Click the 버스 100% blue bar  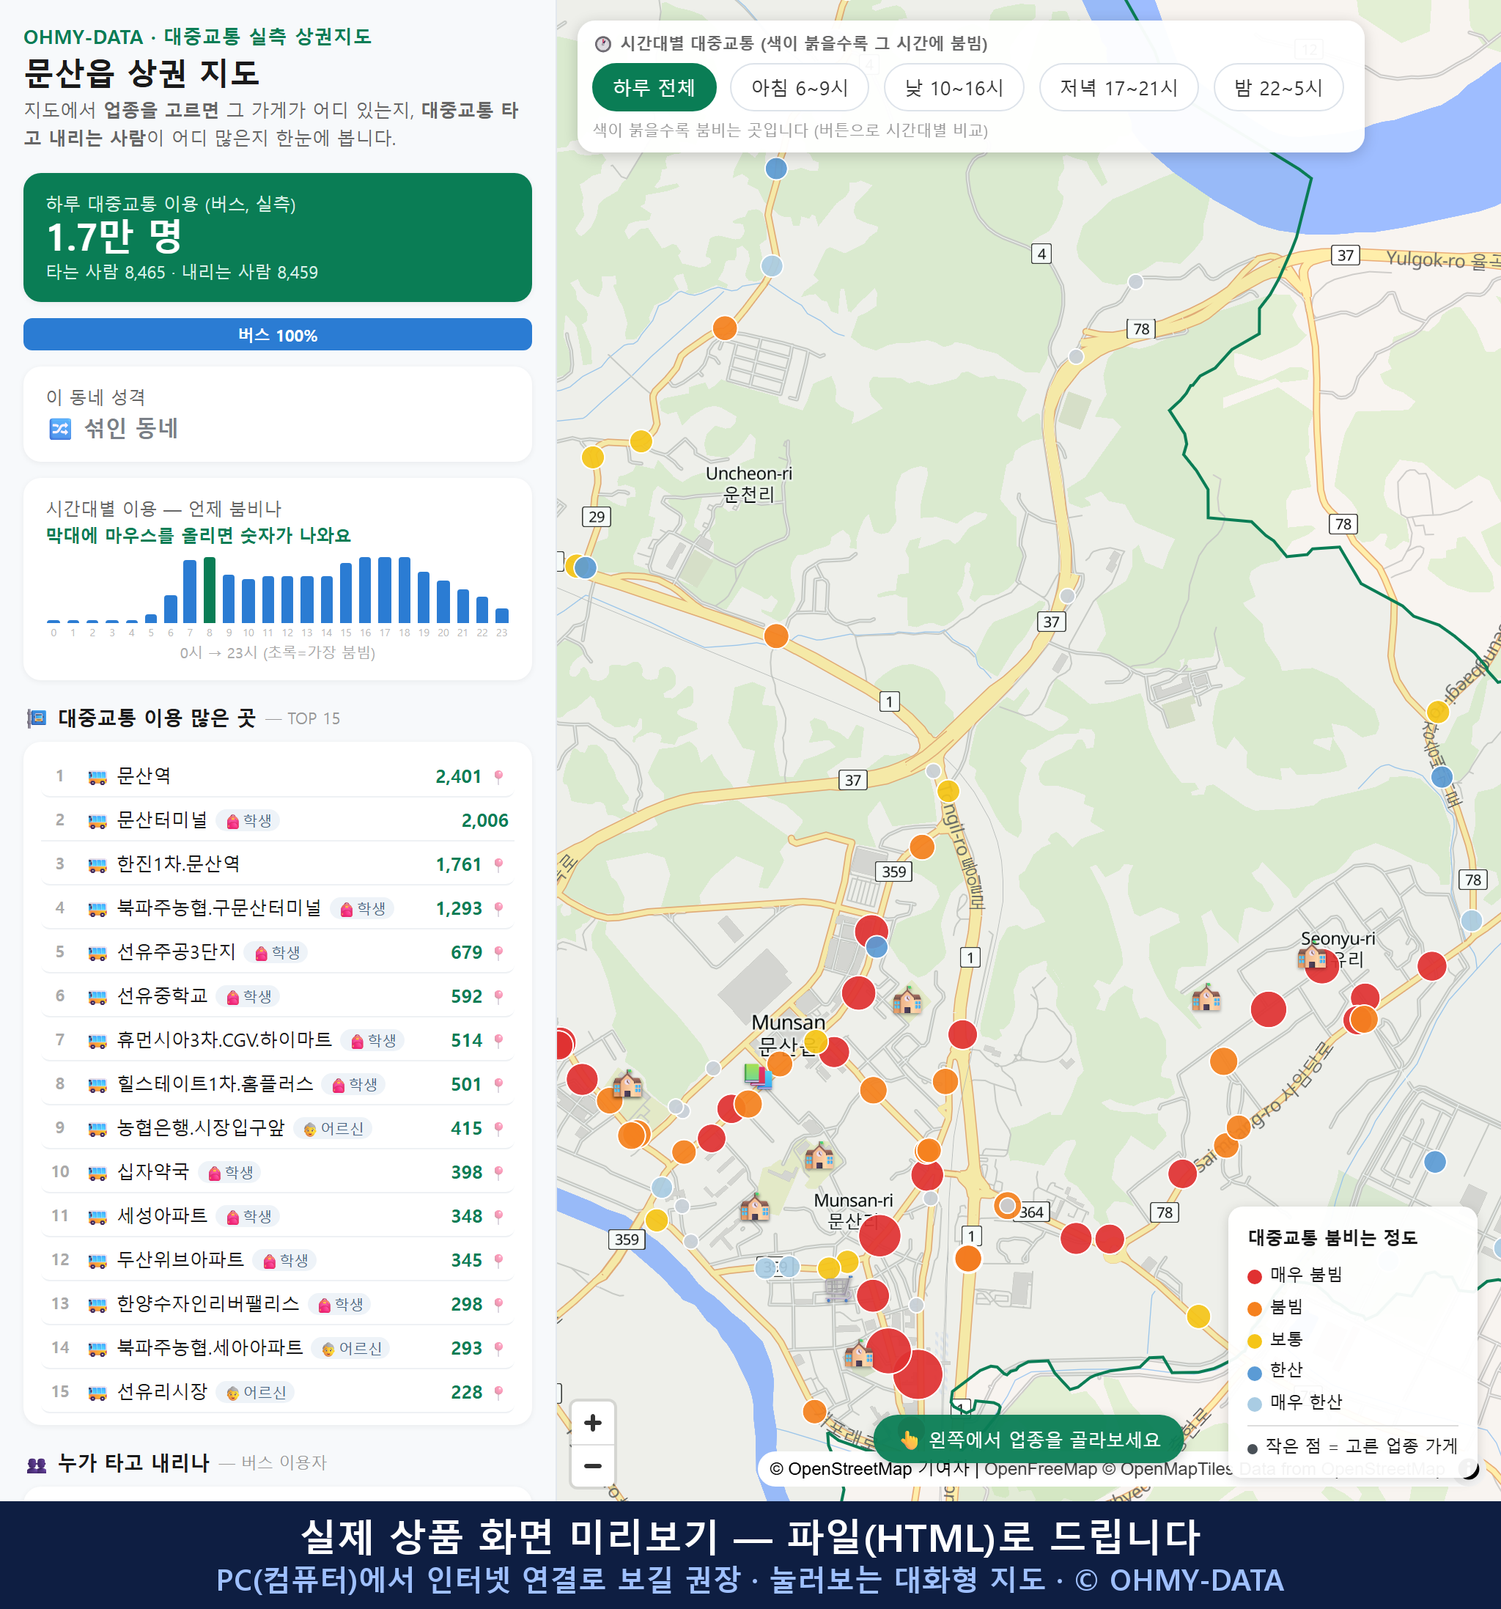[278, 334]
